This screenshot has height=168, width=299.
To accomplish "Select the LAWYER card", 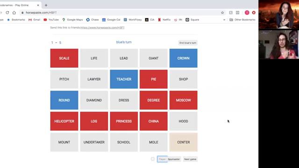I will click(94, 79).
